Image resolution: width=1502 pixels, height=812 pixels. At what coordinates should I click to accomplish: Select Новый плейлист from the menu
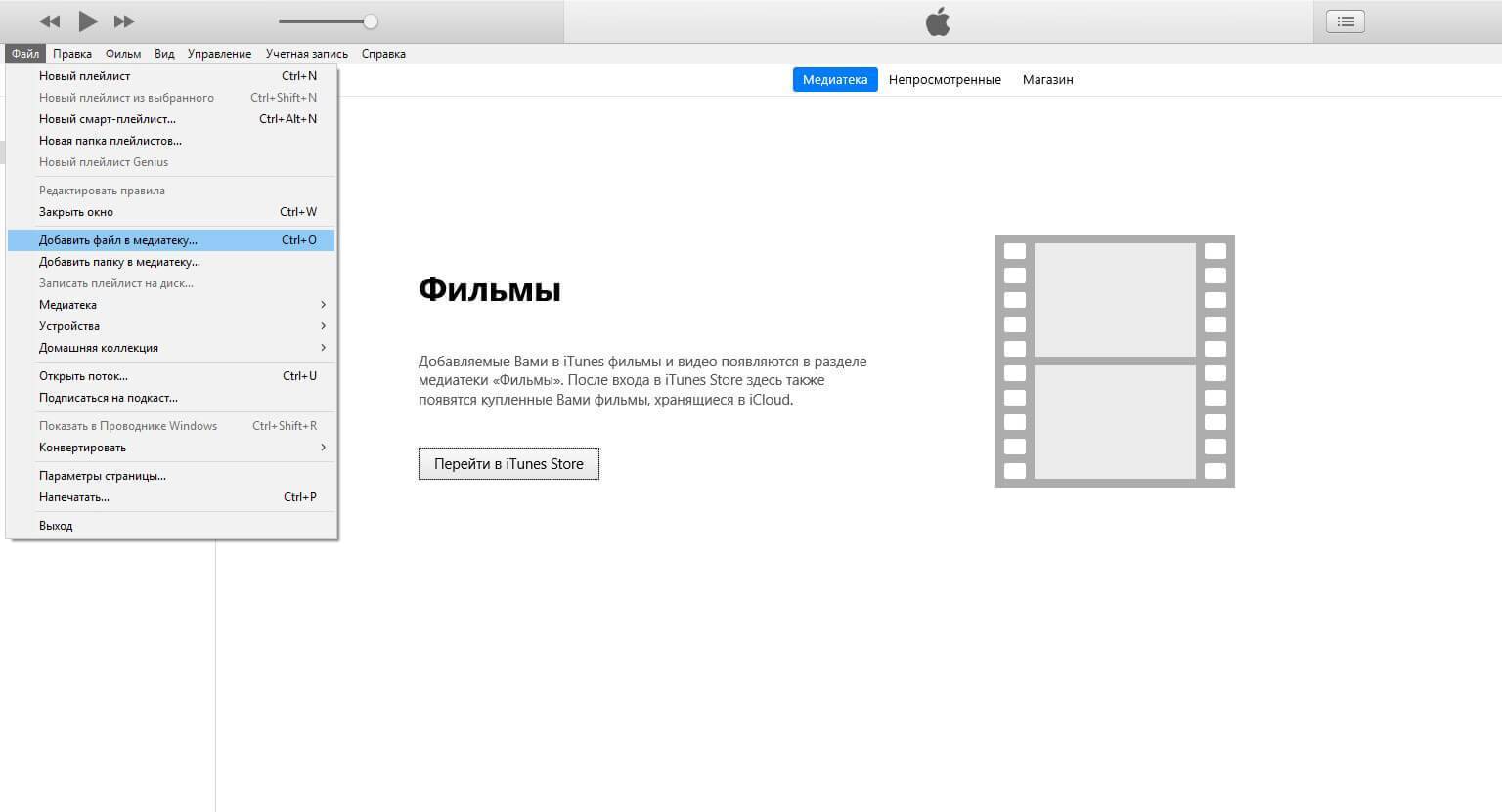pos(85,76)
